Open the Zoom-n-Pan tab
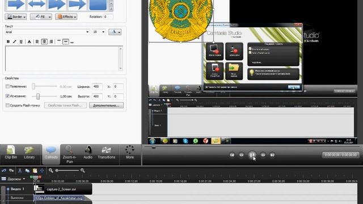Image resolution: width=363 pixels, height=204 pixels. coord(69,154)
